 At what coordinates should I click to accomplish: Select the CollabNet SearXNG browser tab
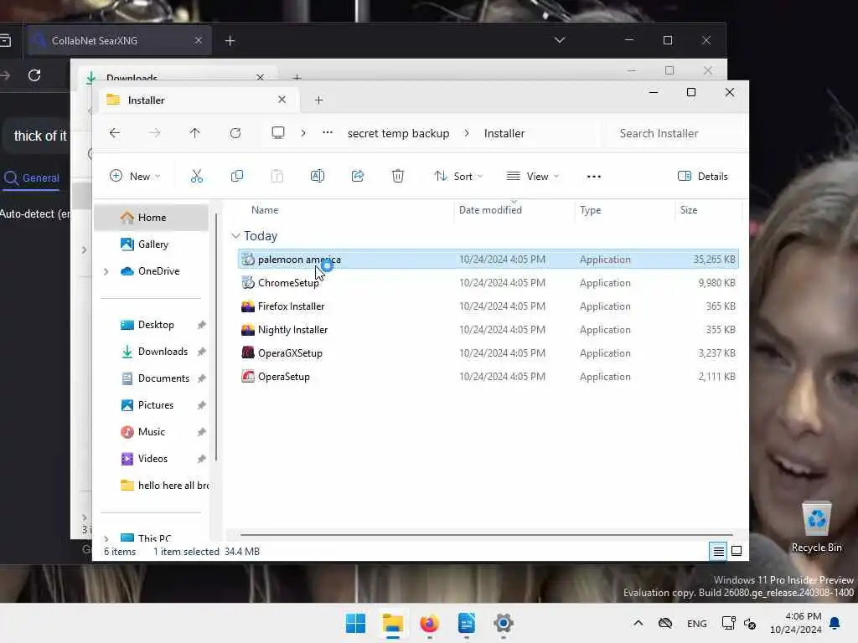[x=117, y=40]
